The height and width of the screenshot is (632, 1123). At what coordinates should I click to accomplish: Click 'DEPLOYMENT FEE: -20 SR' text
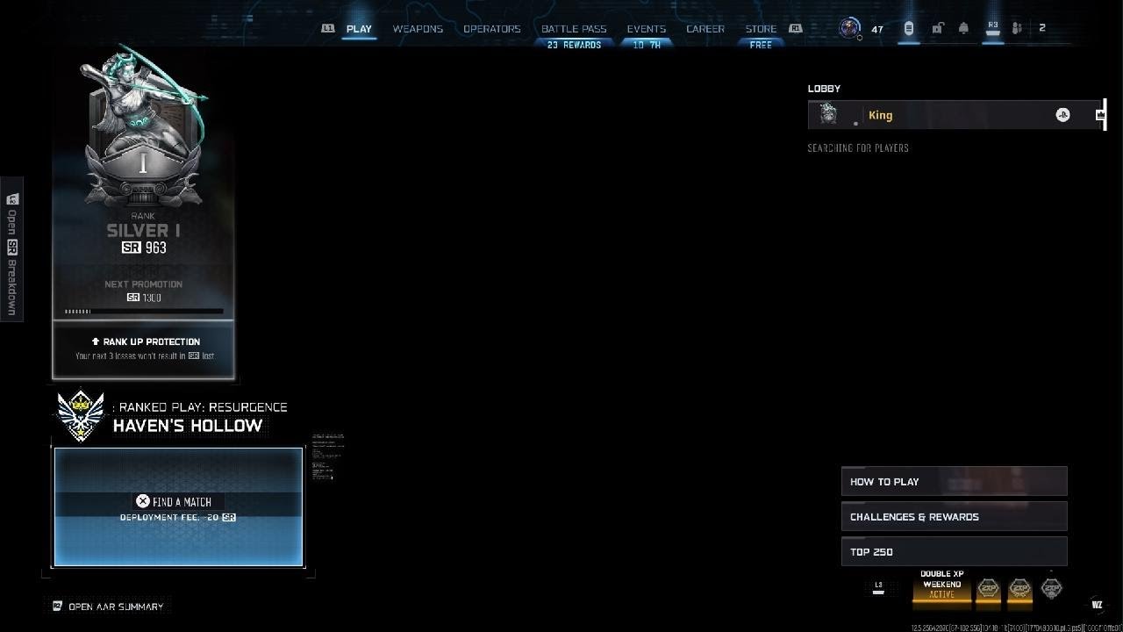[178, 518]
